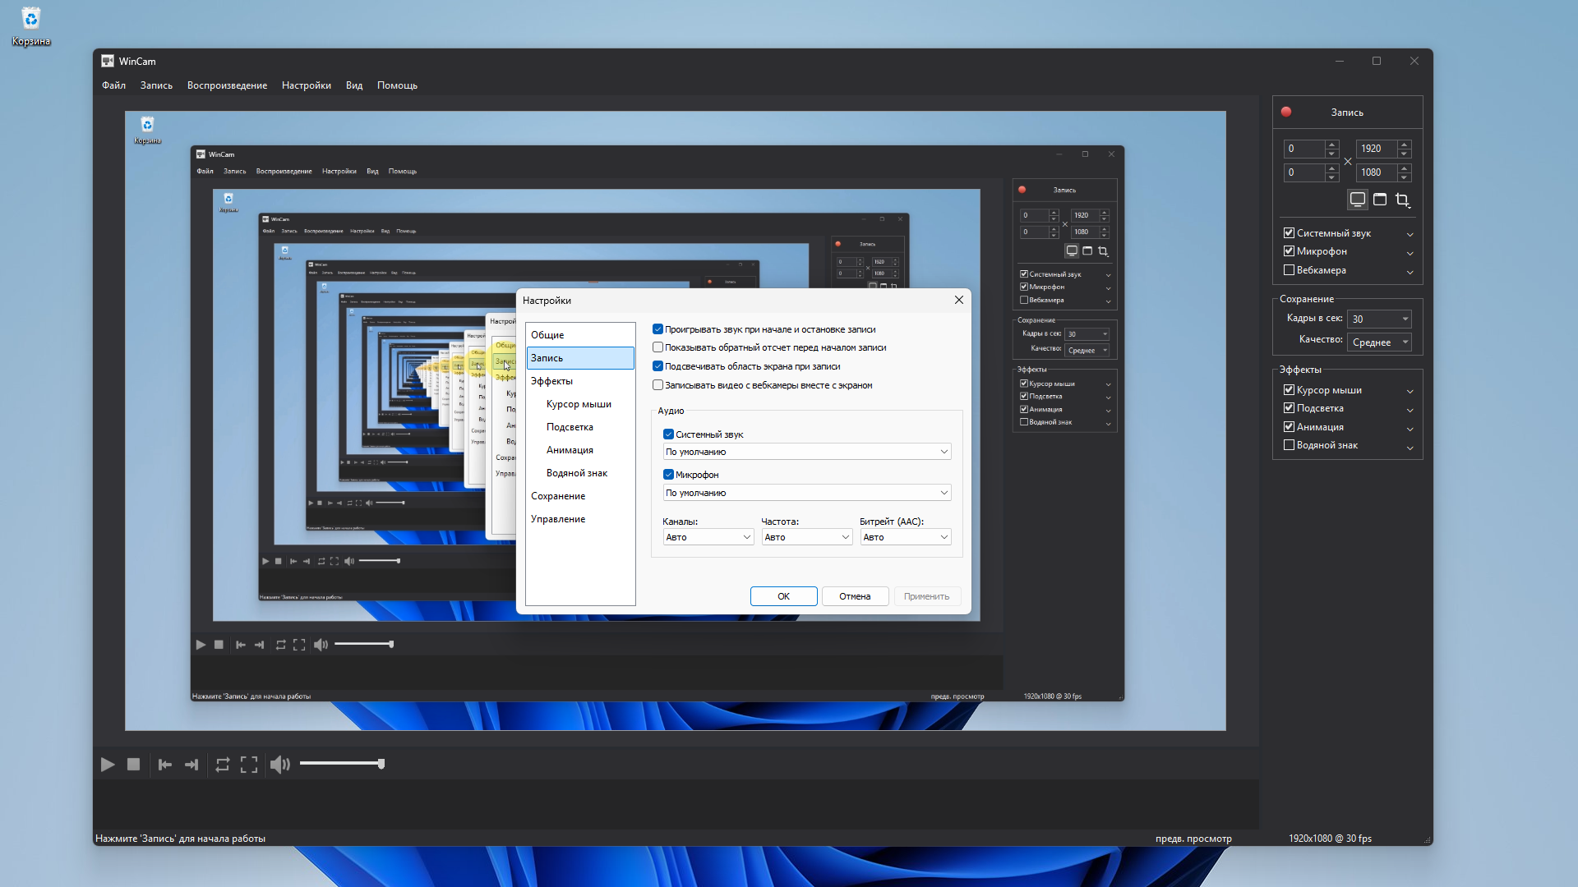Viewport: 1578px width, 887px height.
Task: Open the Запись menu
Action: pyautogui.click(x=156, y=85)
